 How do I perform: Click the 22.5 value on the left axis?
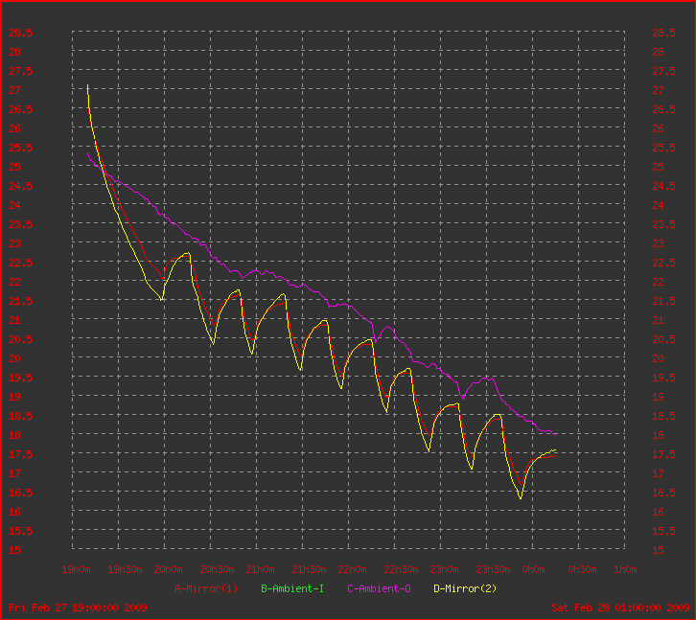20,263
